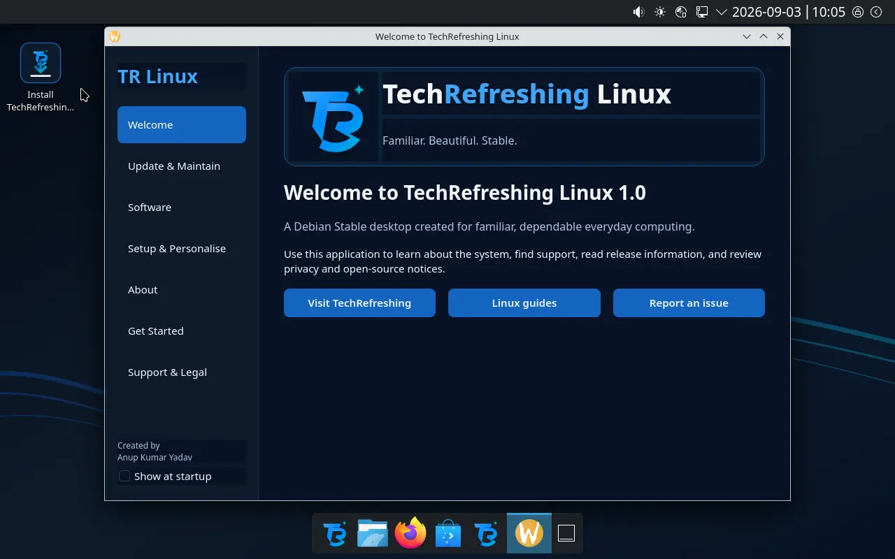The width and height of the screenshot is (895, 559).
Task: Open the Dolphin file manager in taskbar
Action: [373, 533]
